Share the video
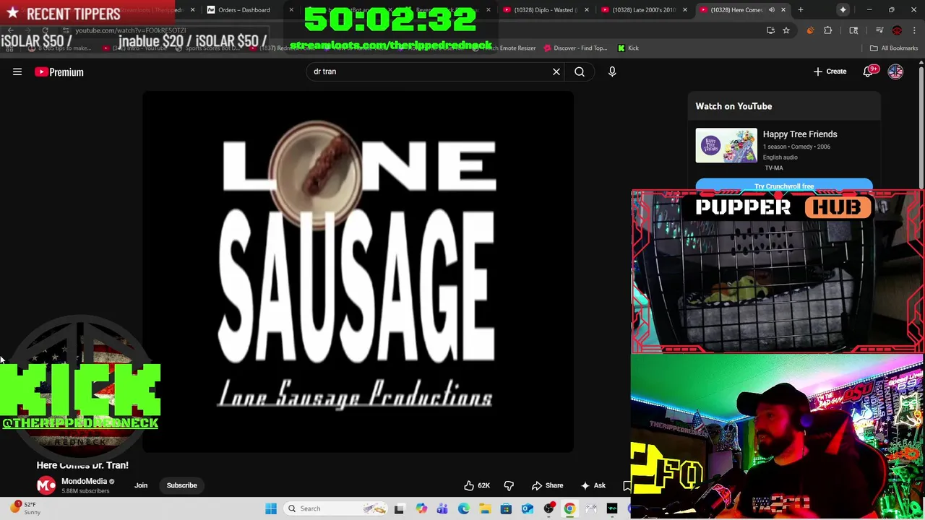This screenshot has height=520, width=925. click(547, 485)
